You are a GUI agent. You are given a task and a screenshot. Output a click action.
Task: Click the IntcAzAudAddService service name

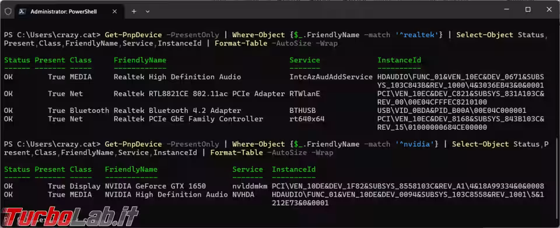click(x=331, y=77)
